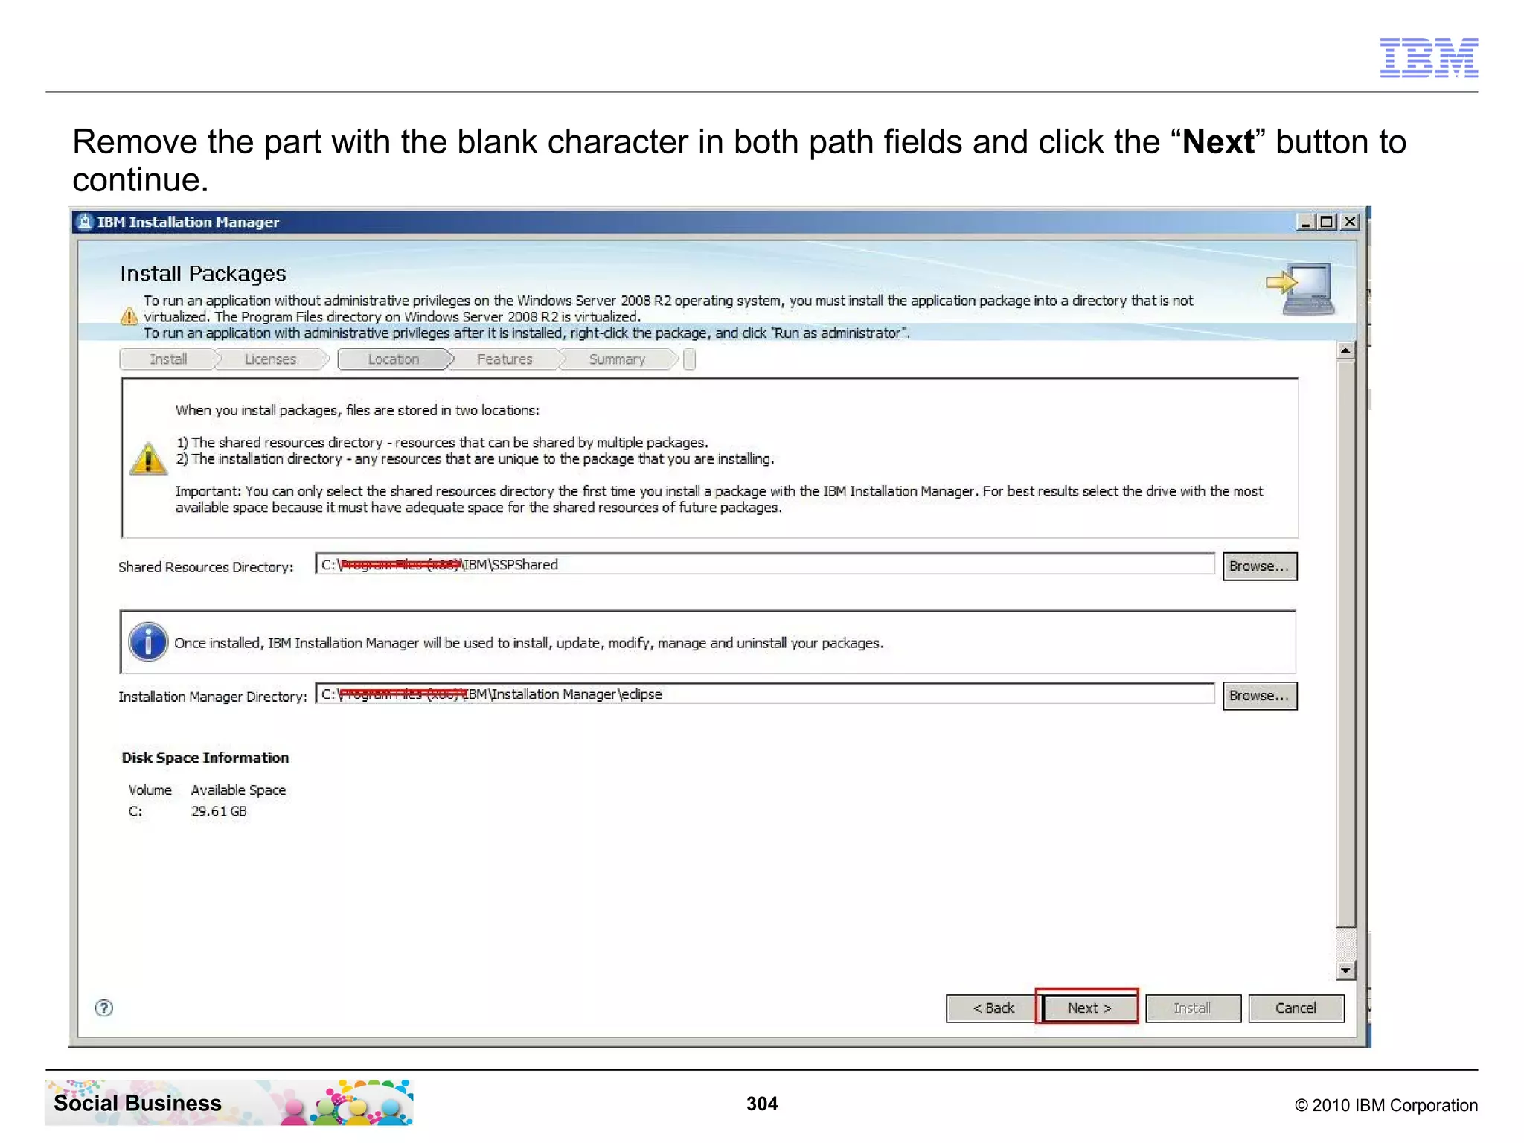
Task: Click the '29.61 GB' available space value
Action: coord(219,811)
